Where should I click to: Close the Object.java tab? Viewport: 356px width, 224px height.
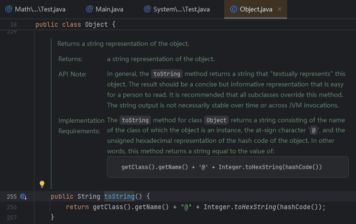[280, 9]
